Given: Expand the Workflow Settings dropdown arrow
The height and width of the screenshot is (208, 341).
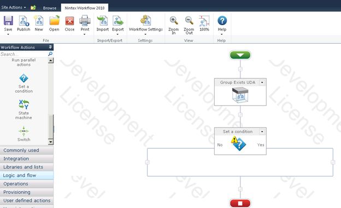Looking at the screenshot, I should pyautogui.click(x=145, y=34).
